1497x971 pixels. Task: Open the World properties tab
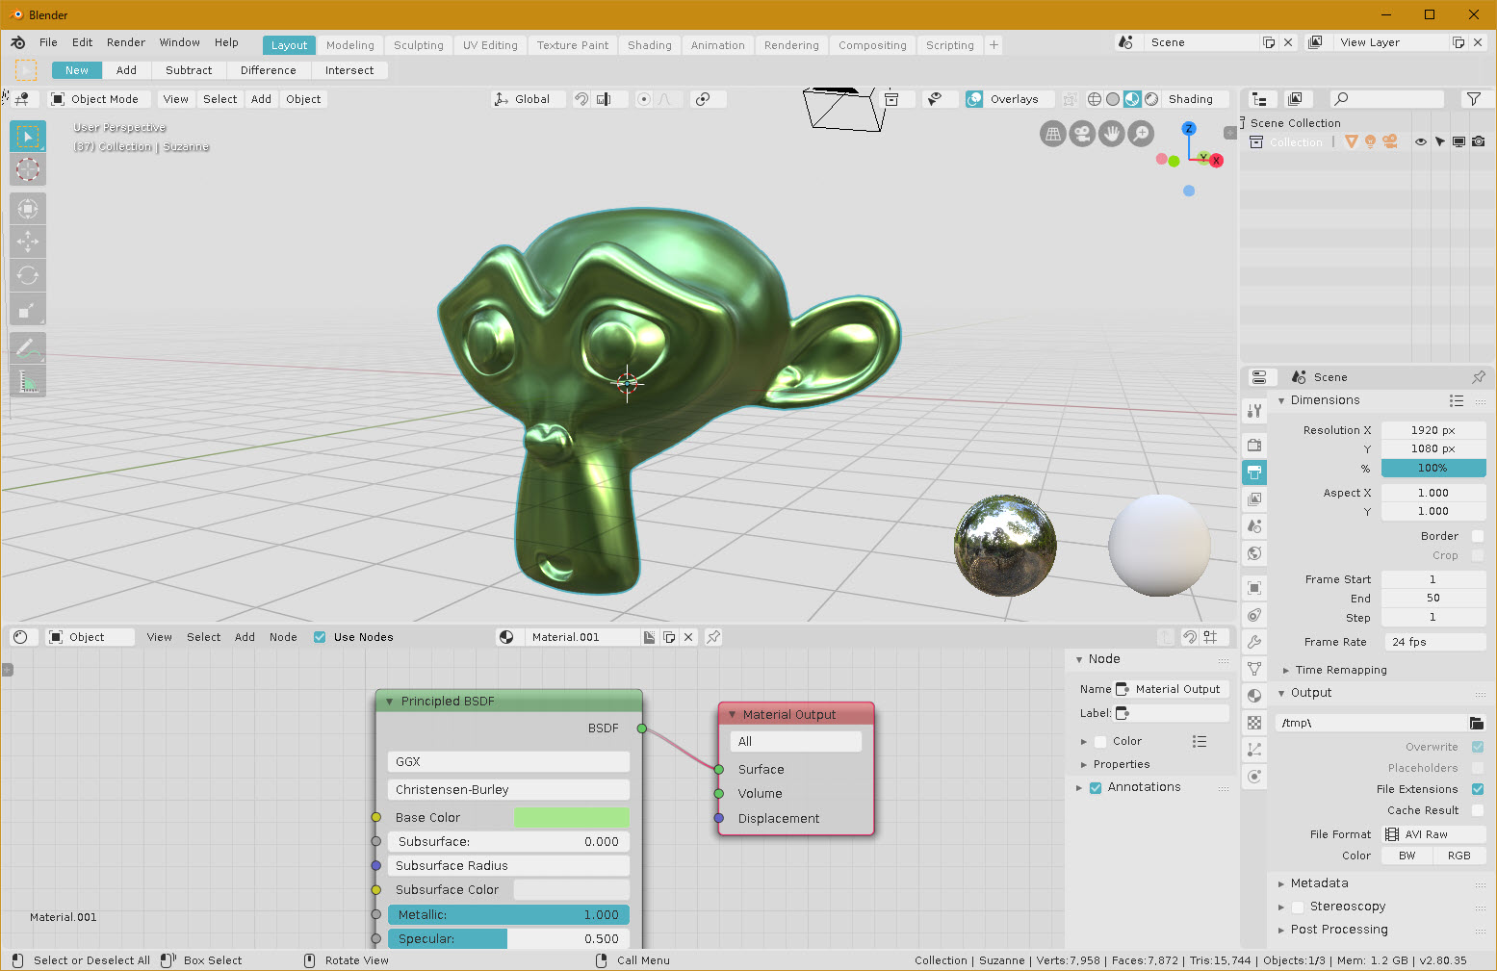(x=1254, y=553)
